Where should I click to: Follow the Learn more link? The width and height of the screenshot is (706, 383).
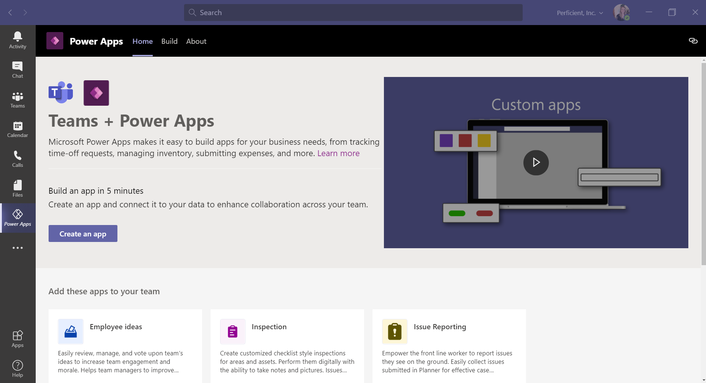pyautogui.click(x=338, y=153)
